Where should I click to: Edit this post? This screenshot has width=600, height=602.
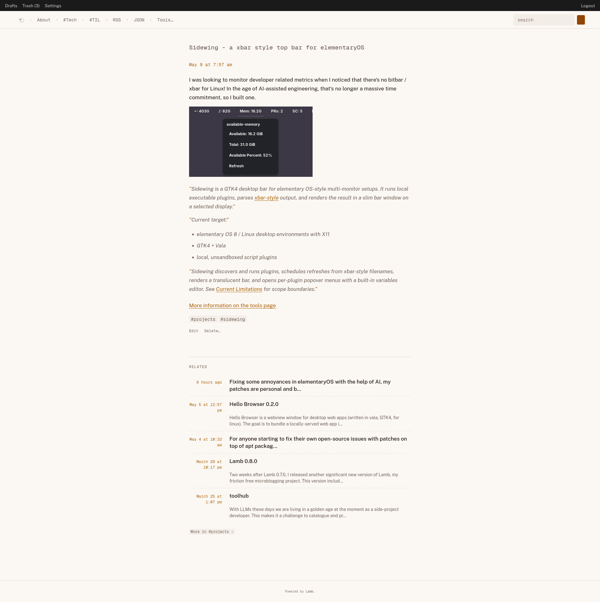point(193,331)
